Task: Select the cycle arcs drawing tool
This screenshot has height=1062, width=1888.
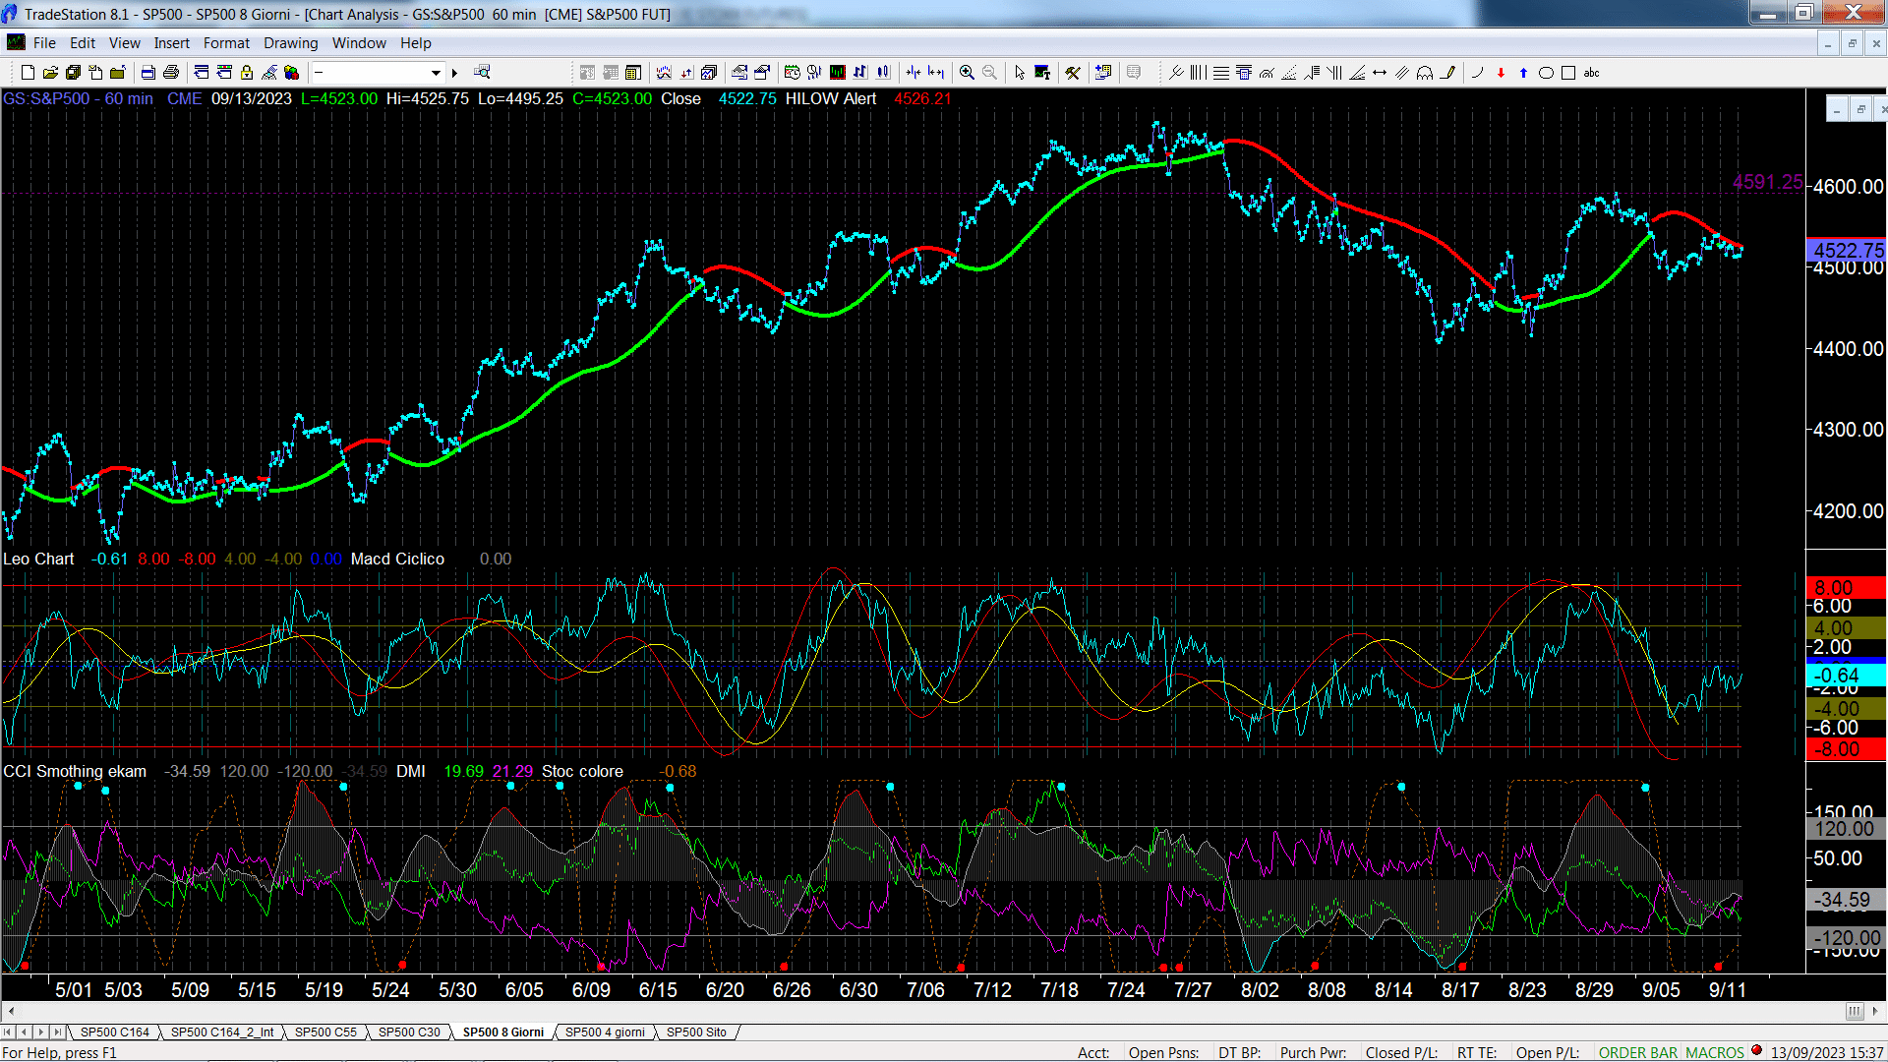Action: [1425, 72]
